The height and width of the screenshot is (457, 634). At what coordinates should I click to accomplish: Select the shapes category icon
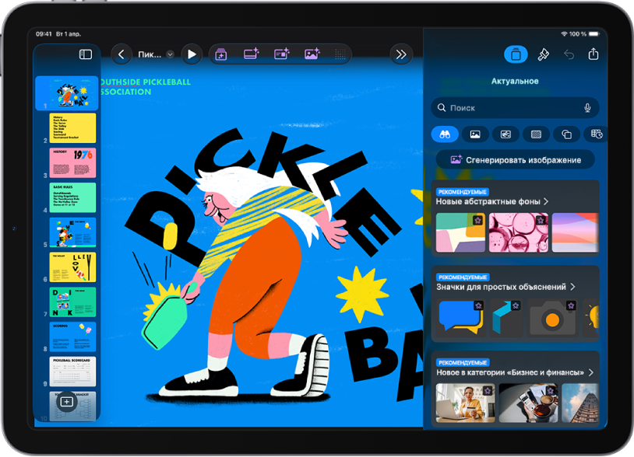pos(566,134)
